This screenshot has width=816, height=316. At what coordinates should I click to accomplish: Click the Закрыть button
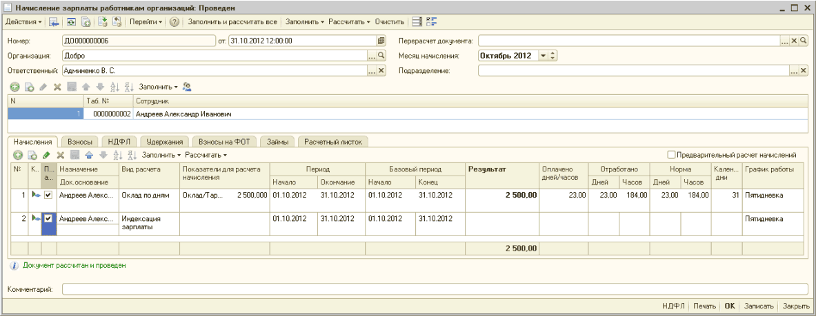coord(795,306)
